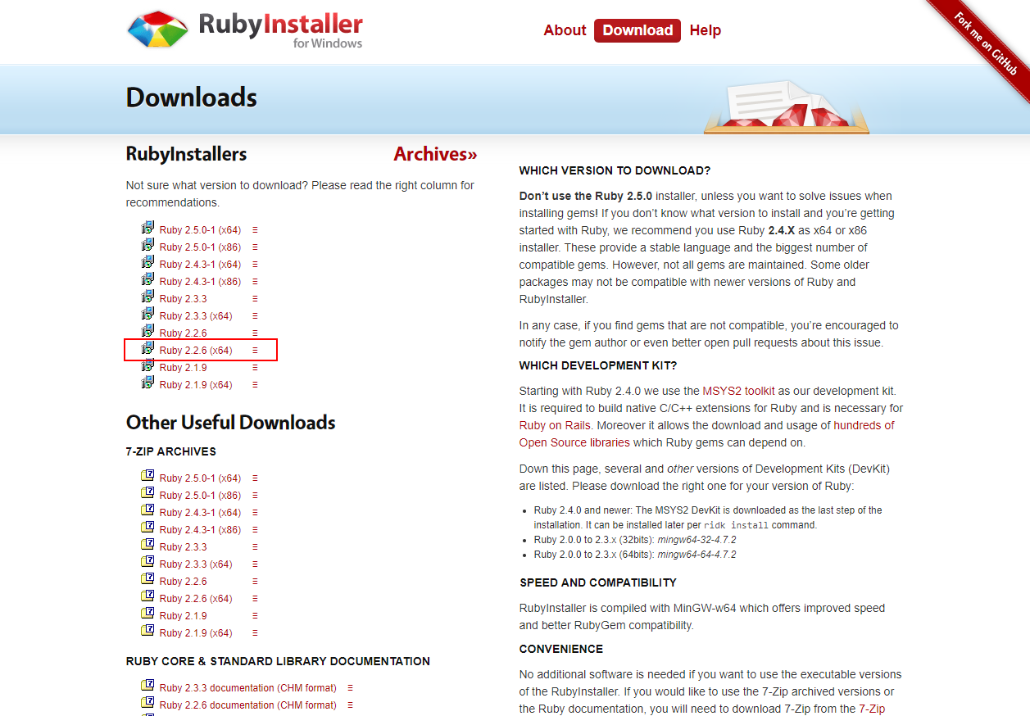Click 7-Zip archive icon beside Ruby 2.5.0-1 (x86)
Screen dimensions: 1030x716
pyautogui.click(x=147, y=493)
